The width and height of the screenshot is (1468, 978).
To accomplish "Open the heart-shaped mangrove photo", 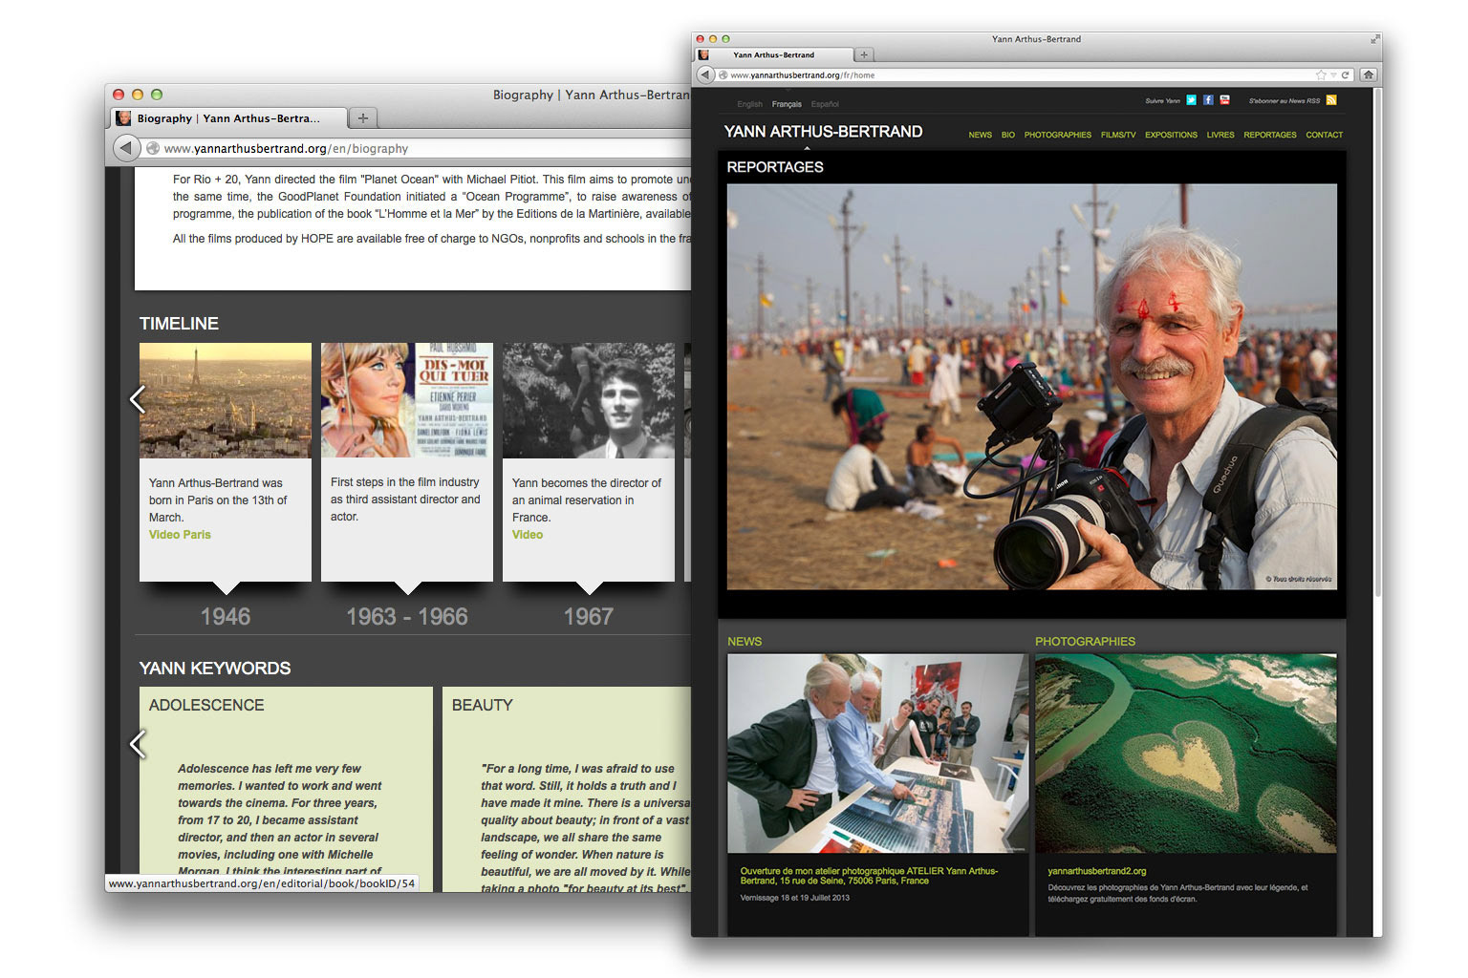I will 1186,754.
